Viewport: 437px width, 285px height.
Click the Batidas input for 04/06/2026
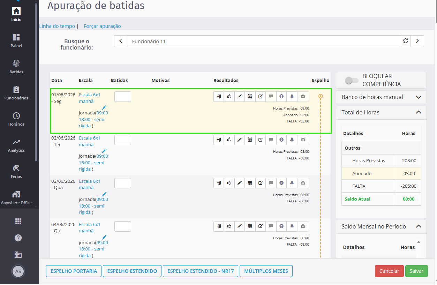pyautogui.click(x=123, y=226)
